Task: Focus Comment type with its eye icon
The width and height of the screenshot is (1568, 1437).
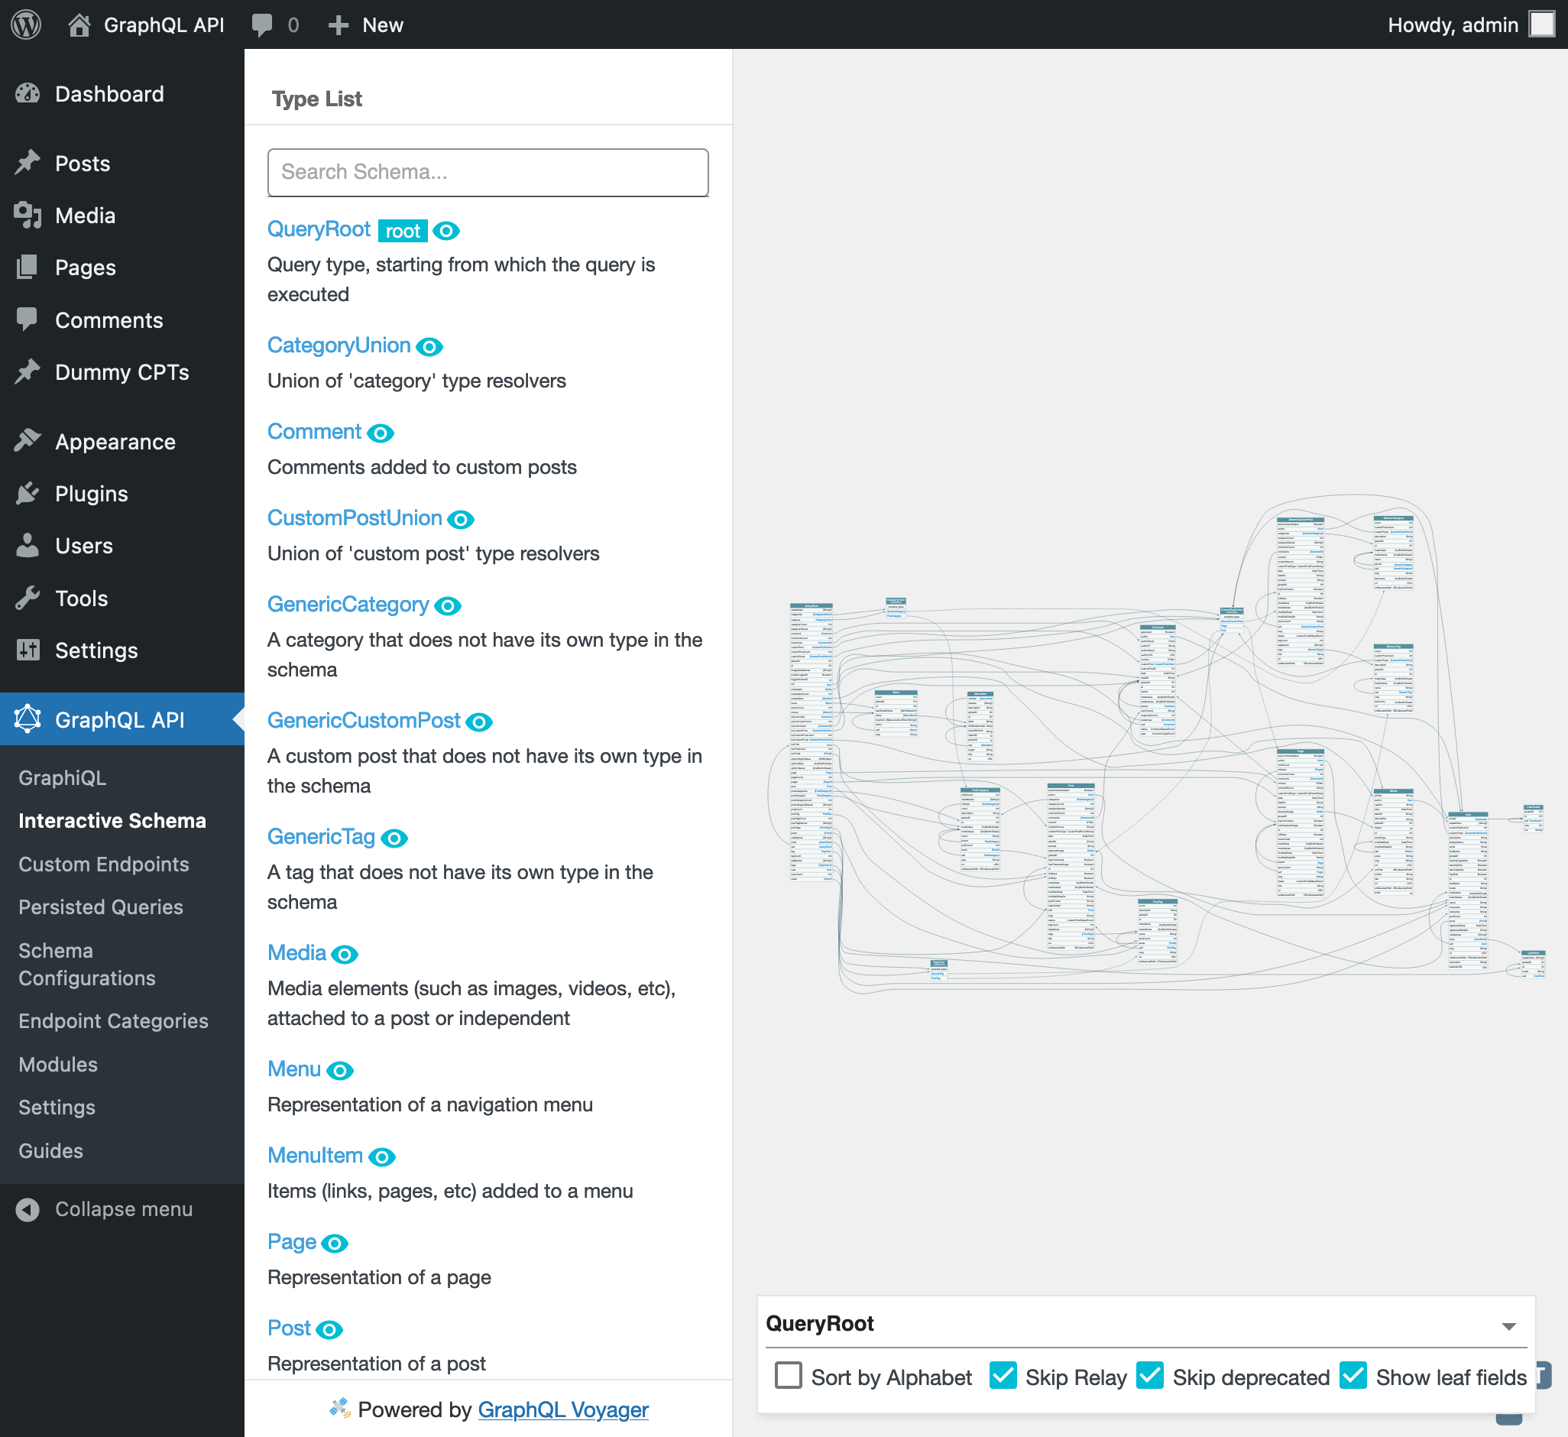Action: (381, 433)
